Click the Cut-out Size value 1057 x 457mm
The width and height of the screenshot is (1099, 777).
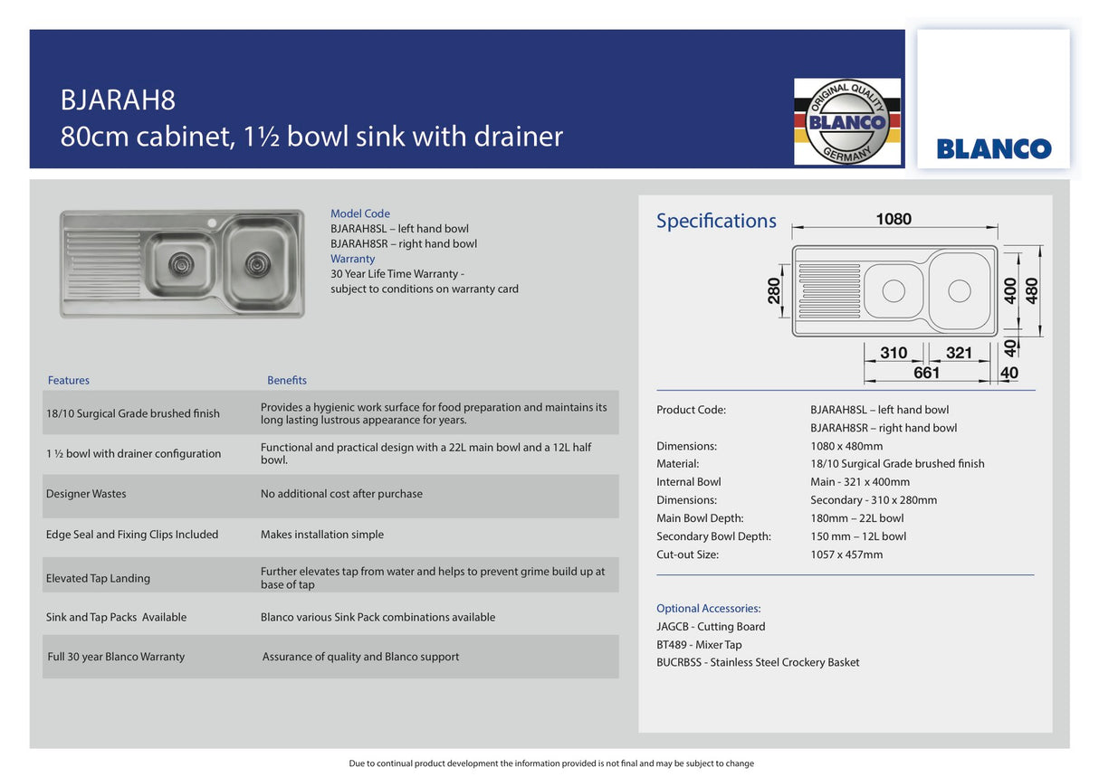pos(846,554)
